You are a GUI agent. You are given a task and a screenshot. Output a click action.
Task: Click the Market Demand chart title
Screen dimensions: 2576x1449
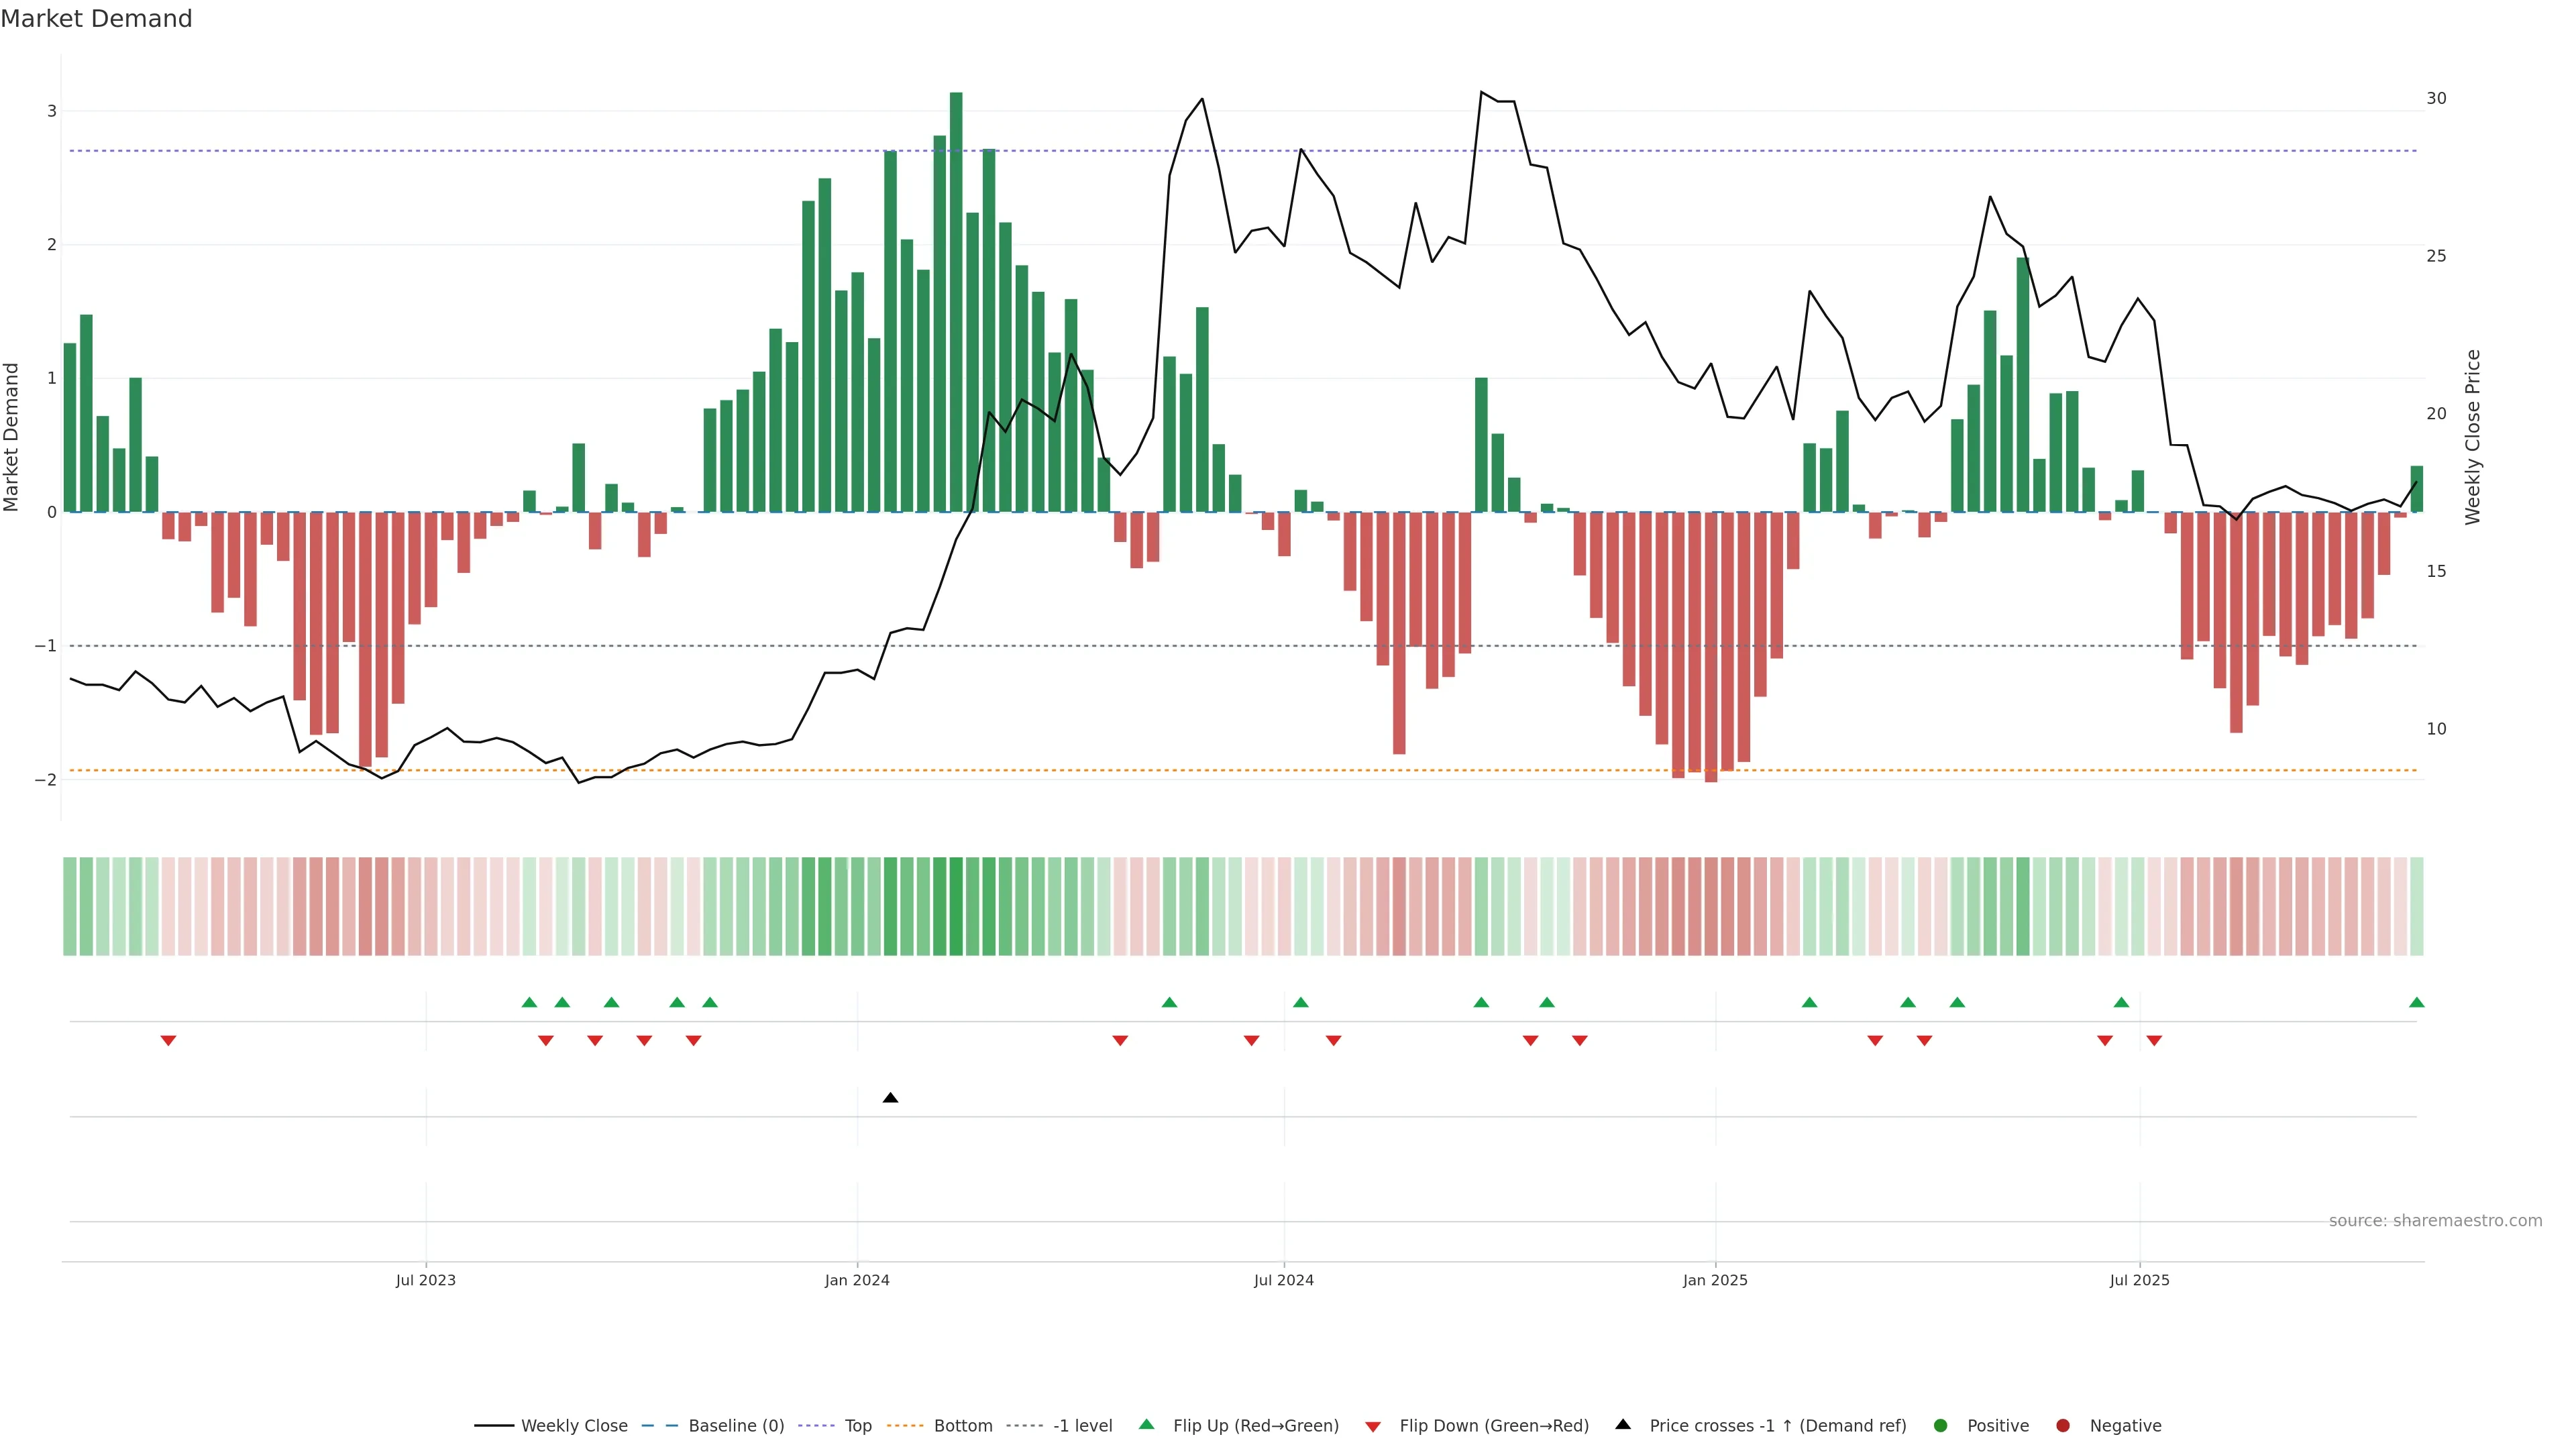point(96,19)
